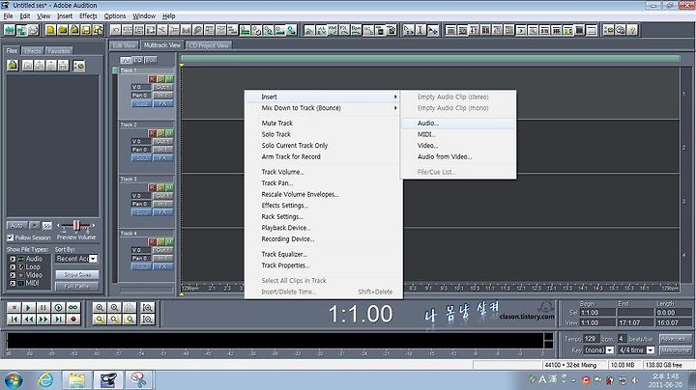Open Track 1 output Out 1 selector
The image size is (696, 390).
click(162, 87)
